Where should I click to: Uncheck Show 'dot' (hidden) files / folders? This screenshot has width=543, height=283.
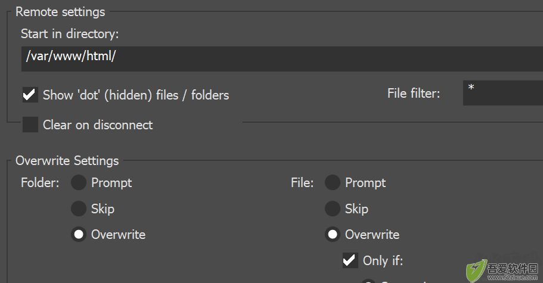[x=30, y=95]
